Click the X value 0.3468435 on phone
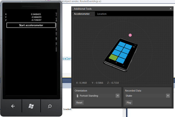Viewport: 175px width, 117px height. tap(36, 14)
